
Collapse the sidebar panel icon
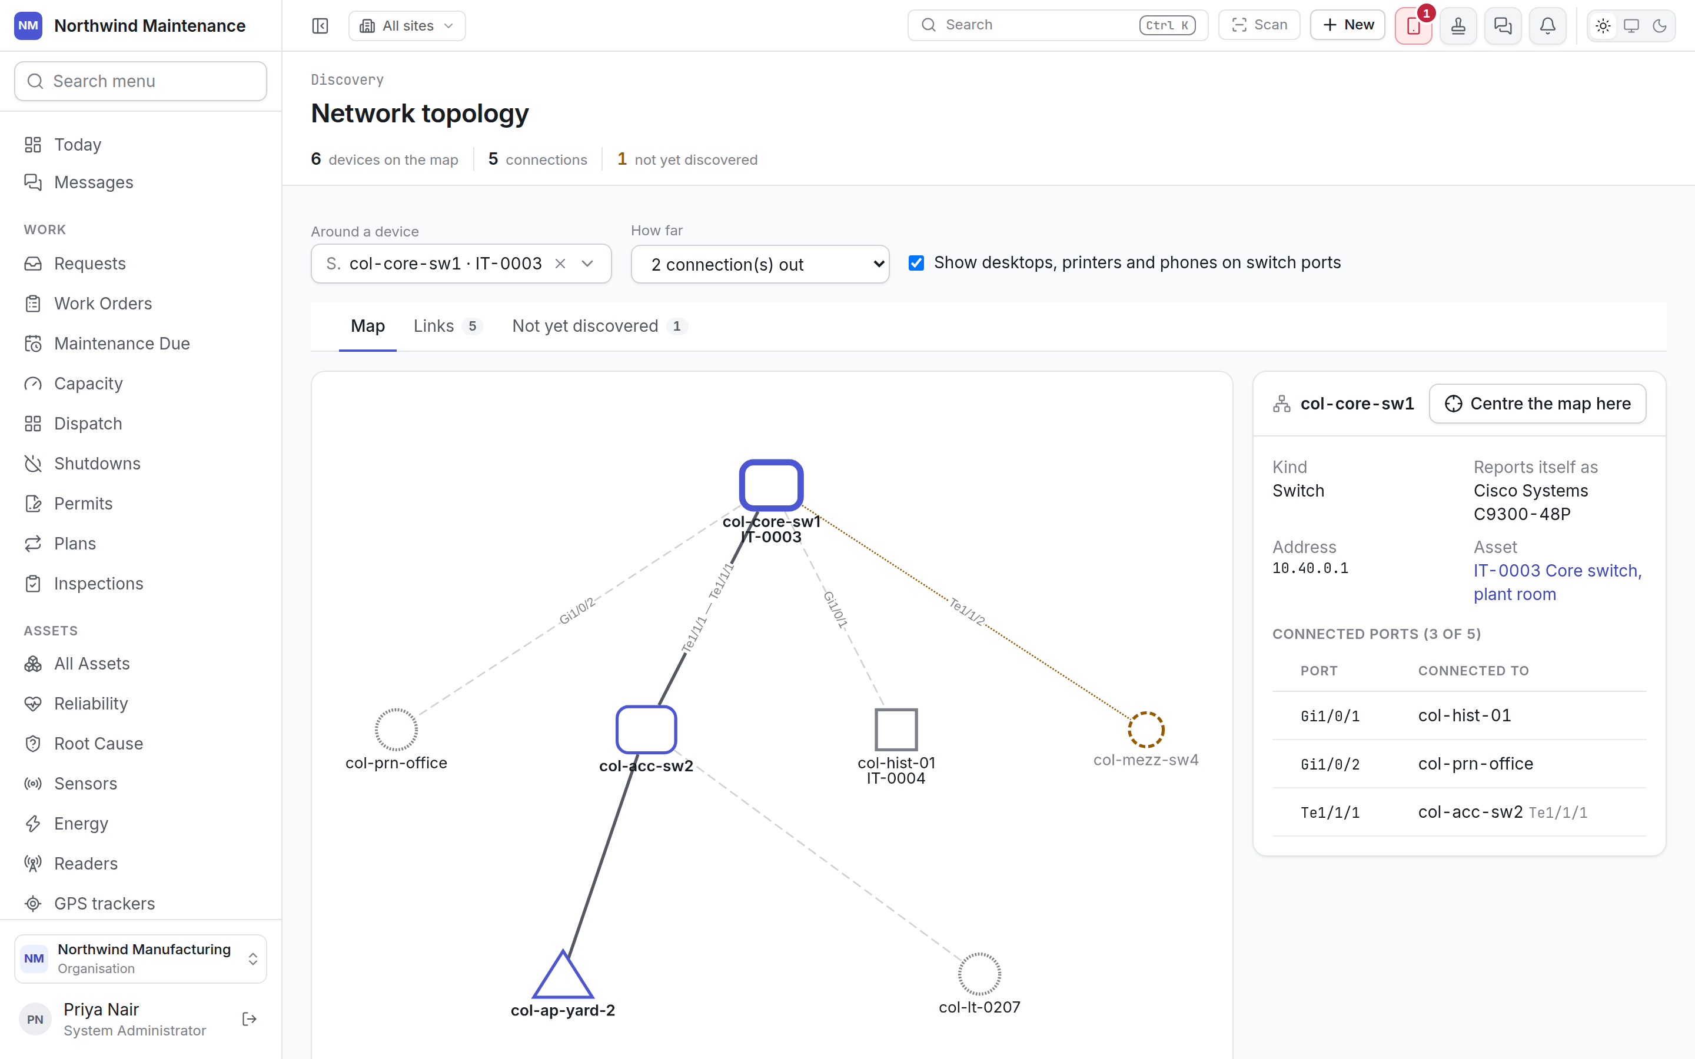[320, 26]
